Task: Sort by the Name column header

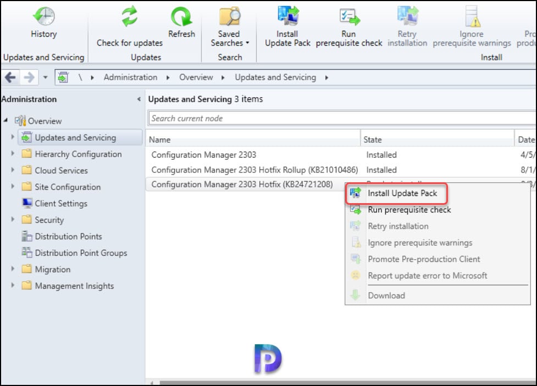Action: coord(253,139)
